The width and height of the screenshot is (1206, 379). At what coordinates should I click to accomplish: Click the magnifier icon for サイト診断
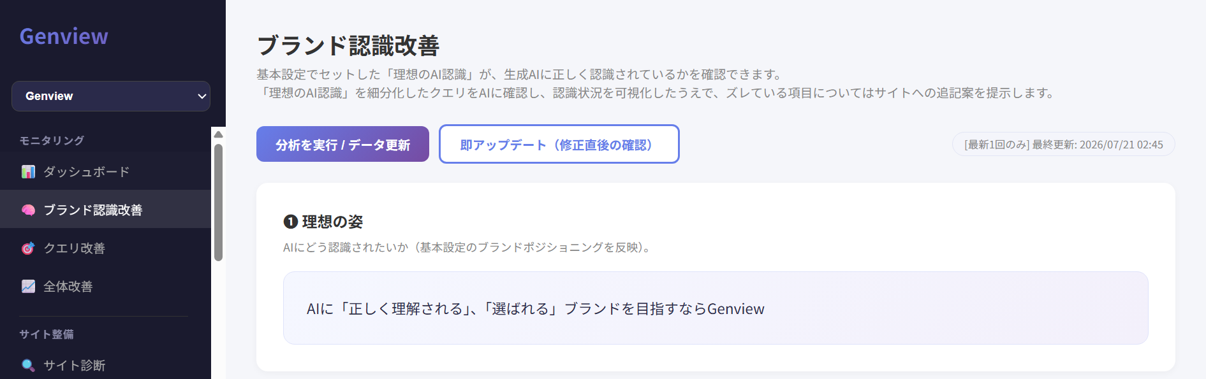point(28,366)
